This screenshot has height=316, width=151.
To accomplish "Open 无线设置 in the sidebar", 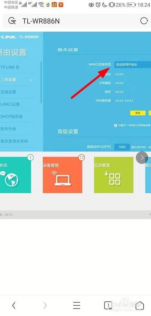I will tap(8, 92).
